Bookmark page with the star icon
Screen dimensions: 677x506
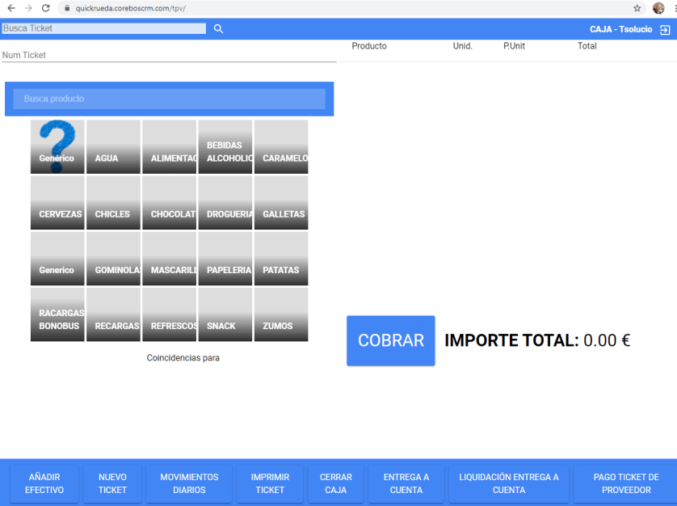(x=637, y=8)
